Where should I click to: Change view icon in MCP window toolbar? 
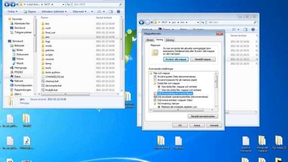99,12
